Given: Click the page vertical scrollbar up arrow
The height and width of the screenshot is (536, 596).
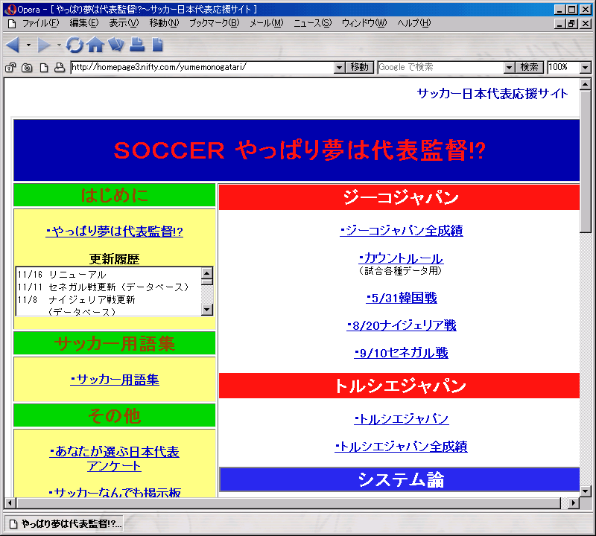Looking at the screenshot, I should pos(586,84).
